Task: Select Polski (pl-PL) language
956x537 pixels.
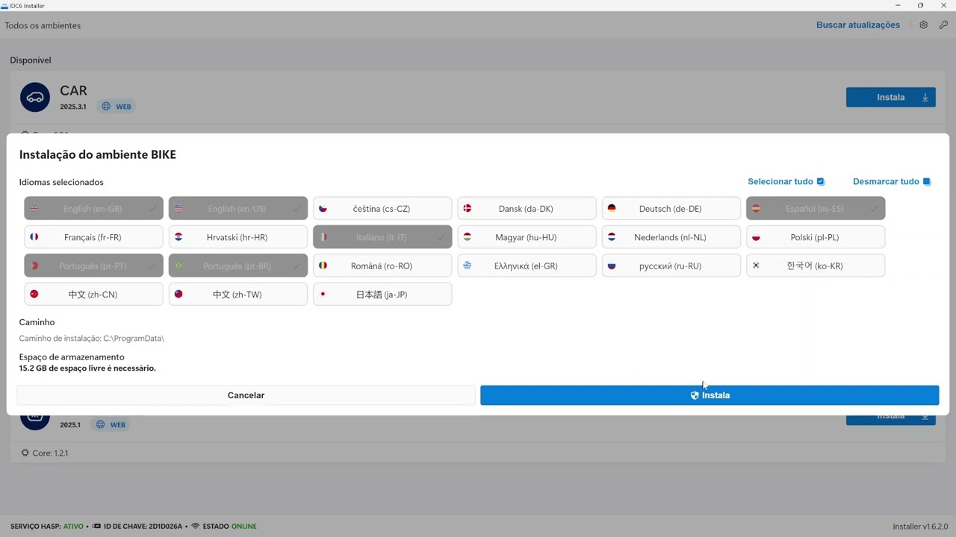Action: [x=816, y=237]
